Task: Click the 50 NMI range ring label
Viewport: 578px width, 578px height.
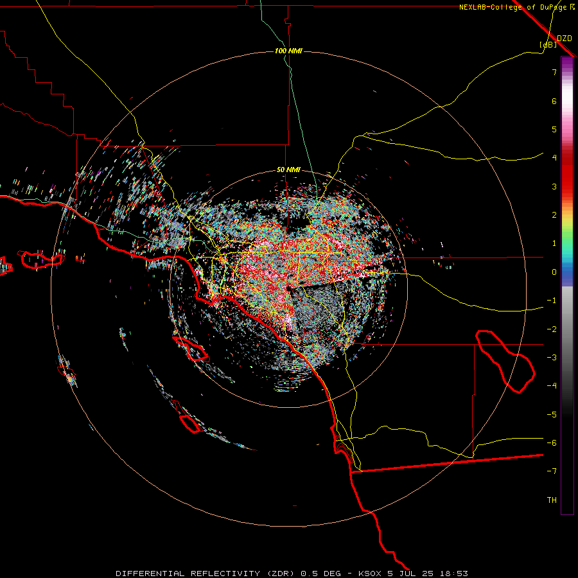Action: tap(288, 170)
